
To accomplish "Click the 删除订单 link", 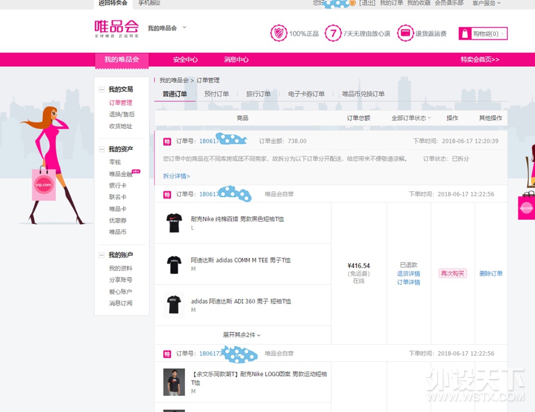I will tap(490, 274).
